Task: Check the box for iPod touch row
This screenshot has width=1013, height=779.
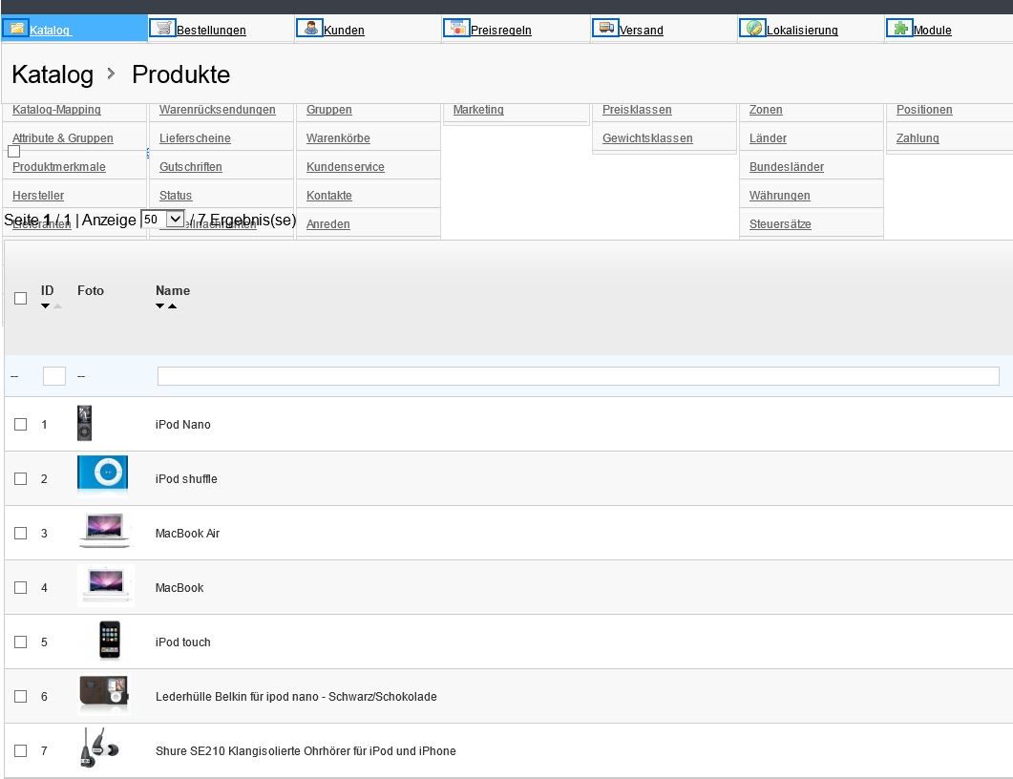Action: pos(21,642)
